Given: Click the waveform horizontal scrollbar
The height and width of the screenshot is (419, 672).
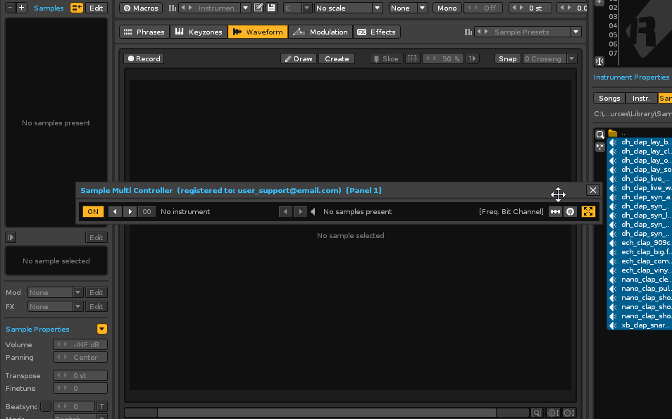Looking at the screenshot, I should coord(343,413).
